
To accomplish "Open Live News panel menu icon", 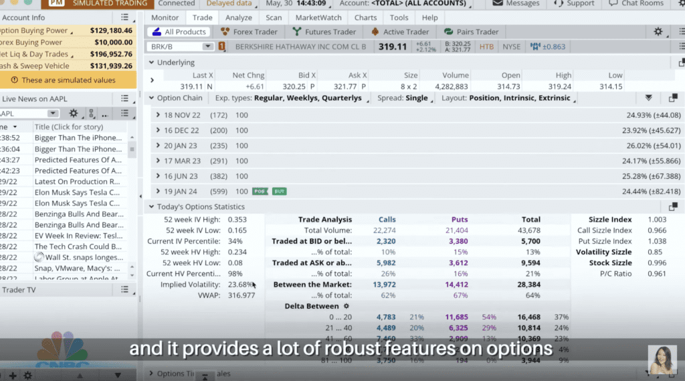I will (x=125, y=99).
